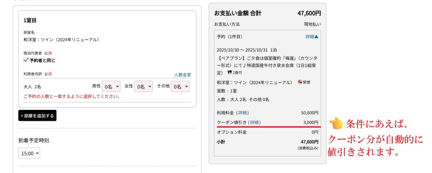Click the pointing hand emoji icon
This screenshot has width=432, height=173.
click(x=336, y=124)
